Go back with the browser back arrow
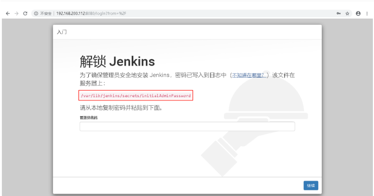Screen dimensions: 374x196 click(8, 13)
